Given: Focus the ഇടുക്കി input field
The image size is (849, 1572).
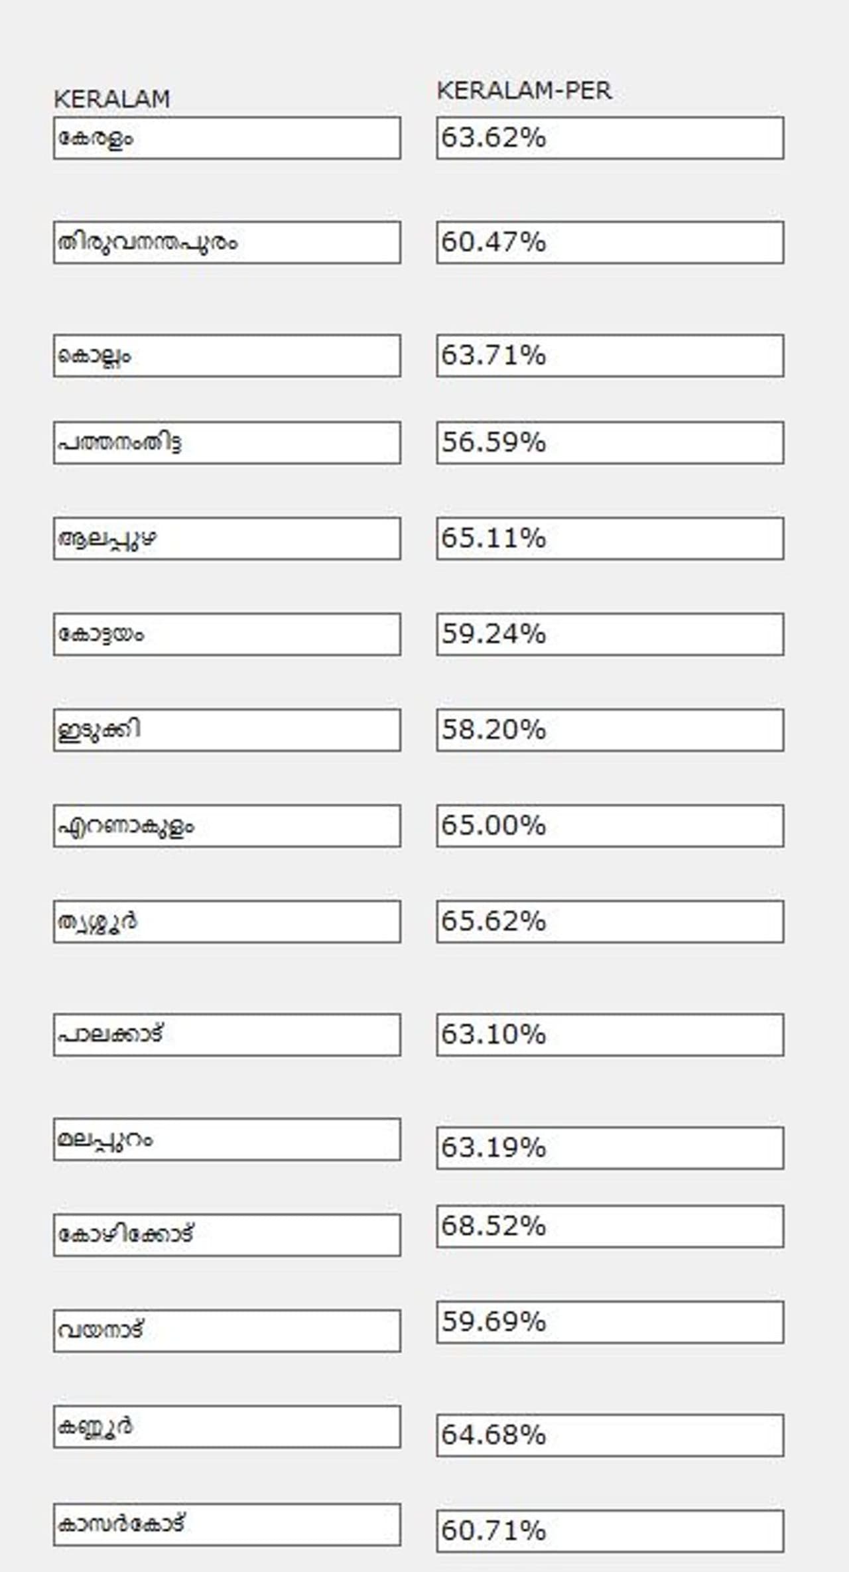Looking at the screenshot, I should [x=227, y=730].
